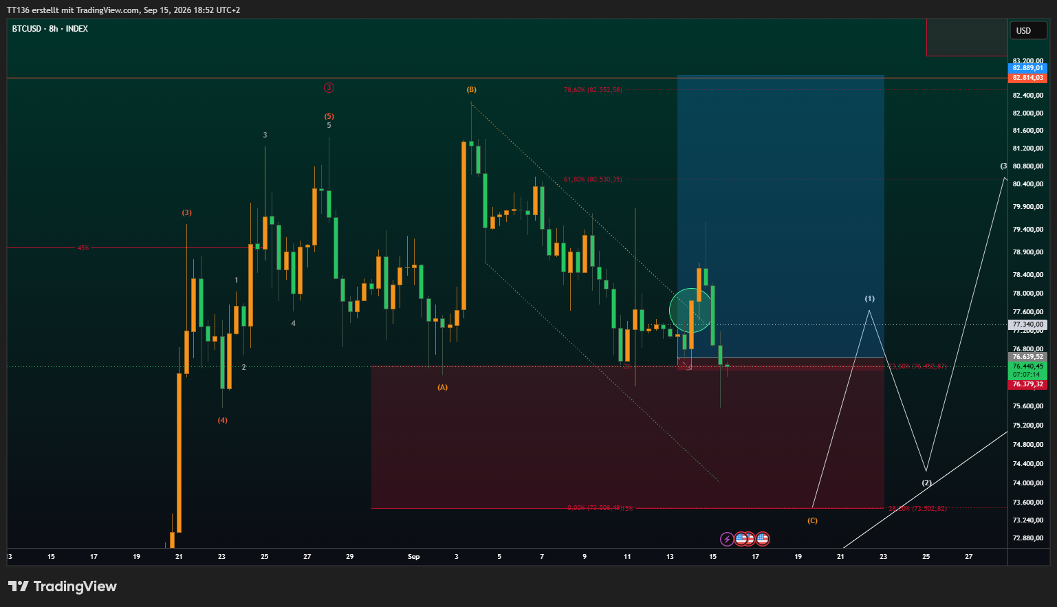This screenshot has height=607, width=1057.
Task: Select the red circled 3 wave label
Action: tap(329, 87)
